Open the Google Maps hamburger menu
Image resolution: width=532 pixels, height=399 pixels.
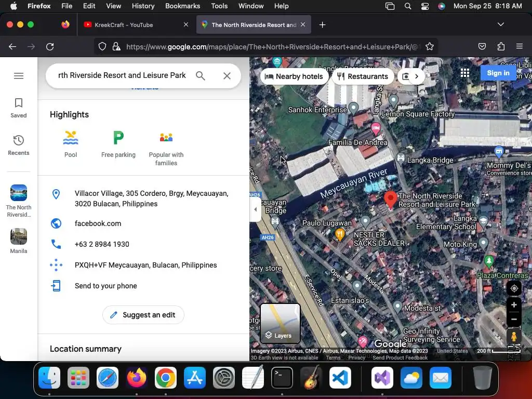click(x=19, y=76)
